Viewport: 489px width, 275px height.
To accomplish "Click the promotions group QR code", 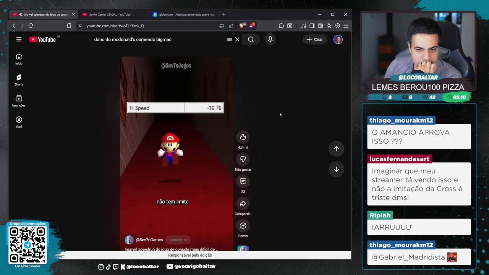I will click(x=28, y=245).
